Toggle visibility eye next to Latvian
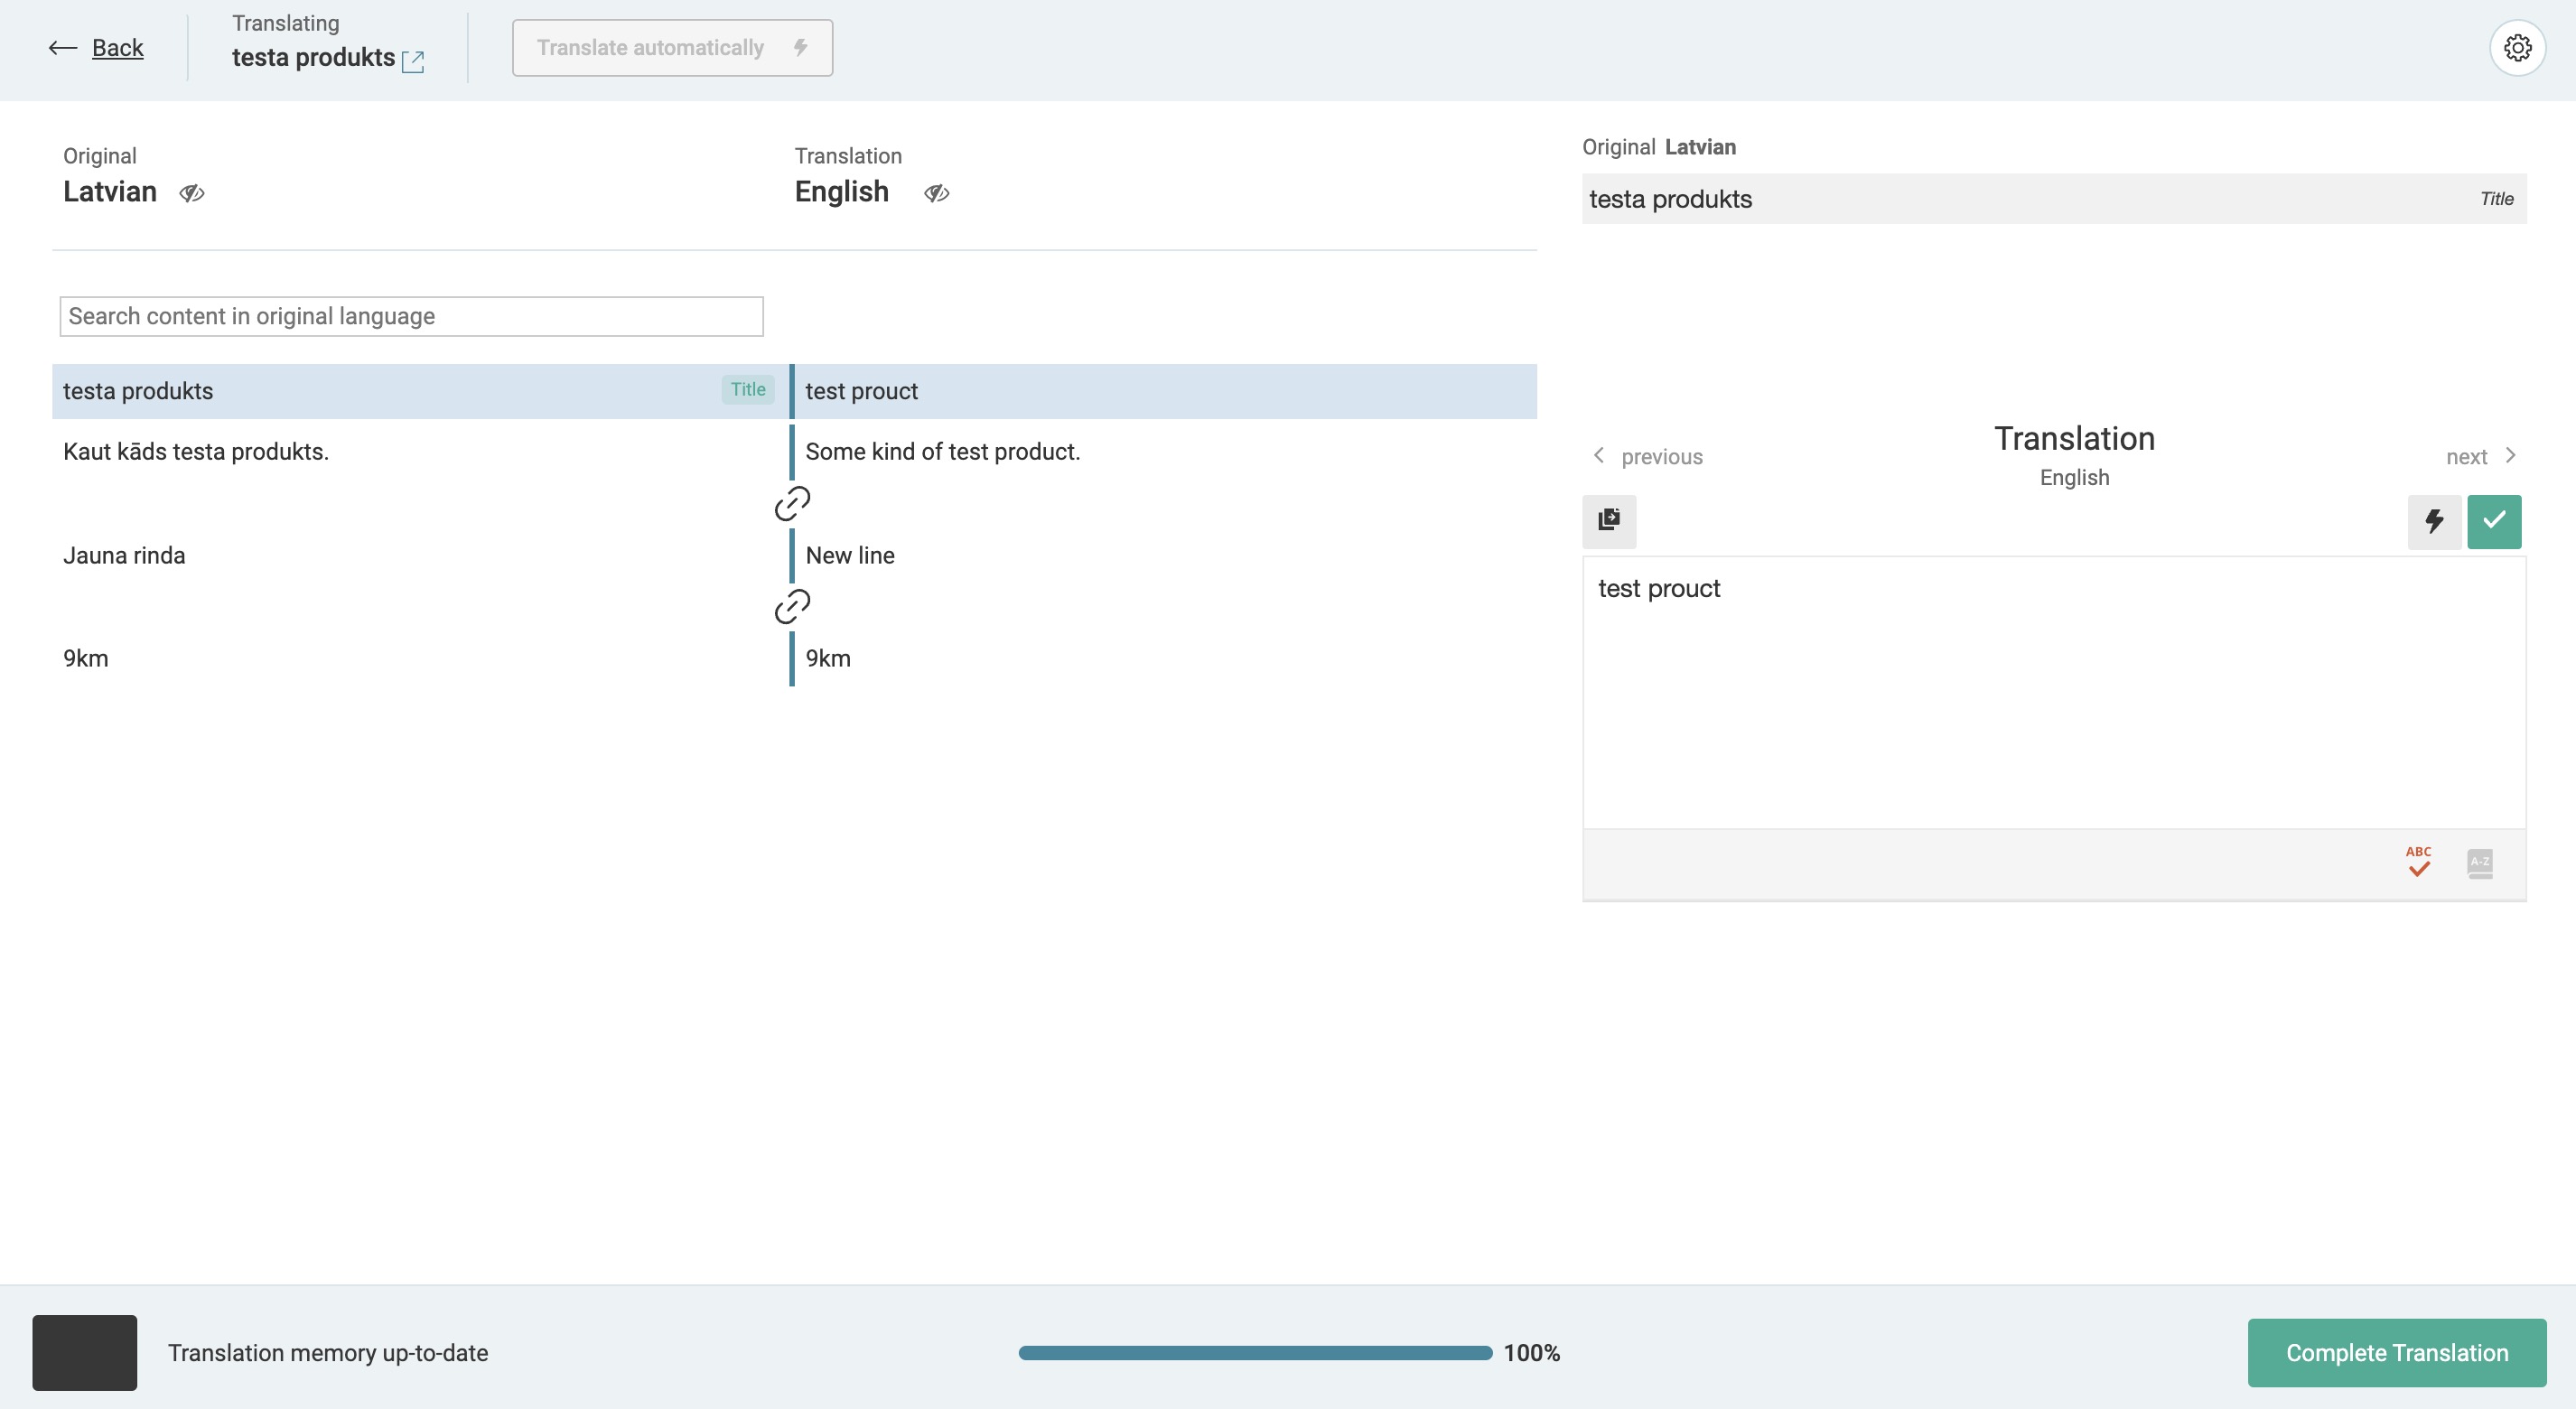Viewport: 2576px width, 1409px height. pos(192,193)
